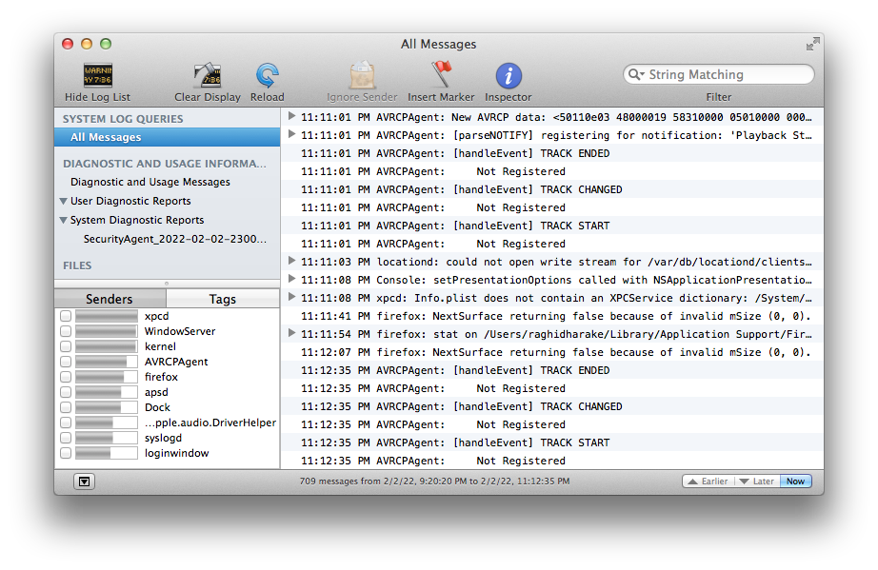878x570 pixels.
Task: Click the All Messages window title
Action: [x=438, y=44]
